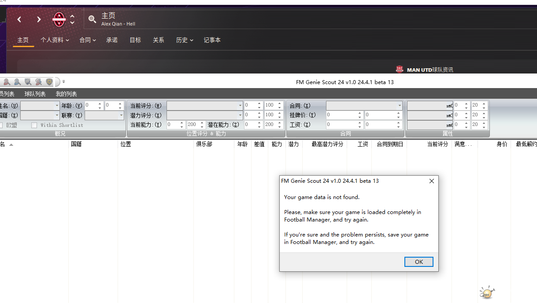This screenshot has width=537, height=303.
Task: Click the back arrow in Football Manager
Action: (19, 19)
